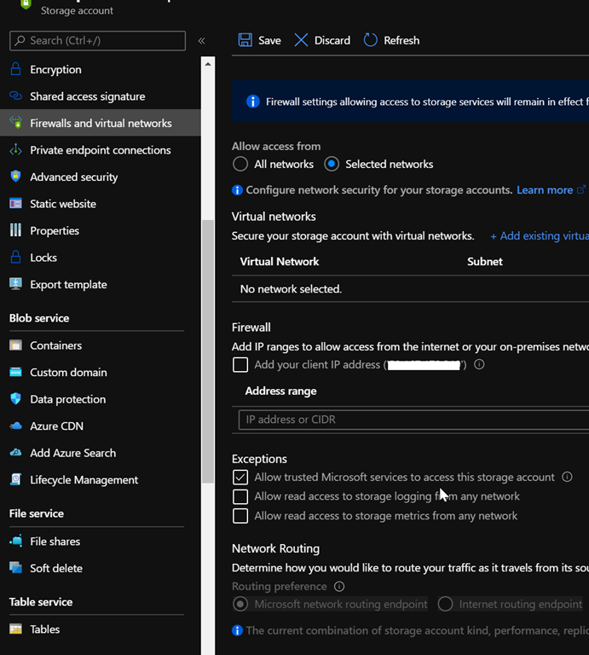Open Shared access signature via its icon

tap(15, 96)
